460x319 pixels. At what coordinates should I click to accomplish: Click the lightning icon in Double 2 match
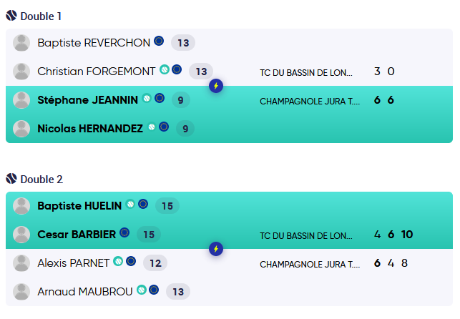216,249
